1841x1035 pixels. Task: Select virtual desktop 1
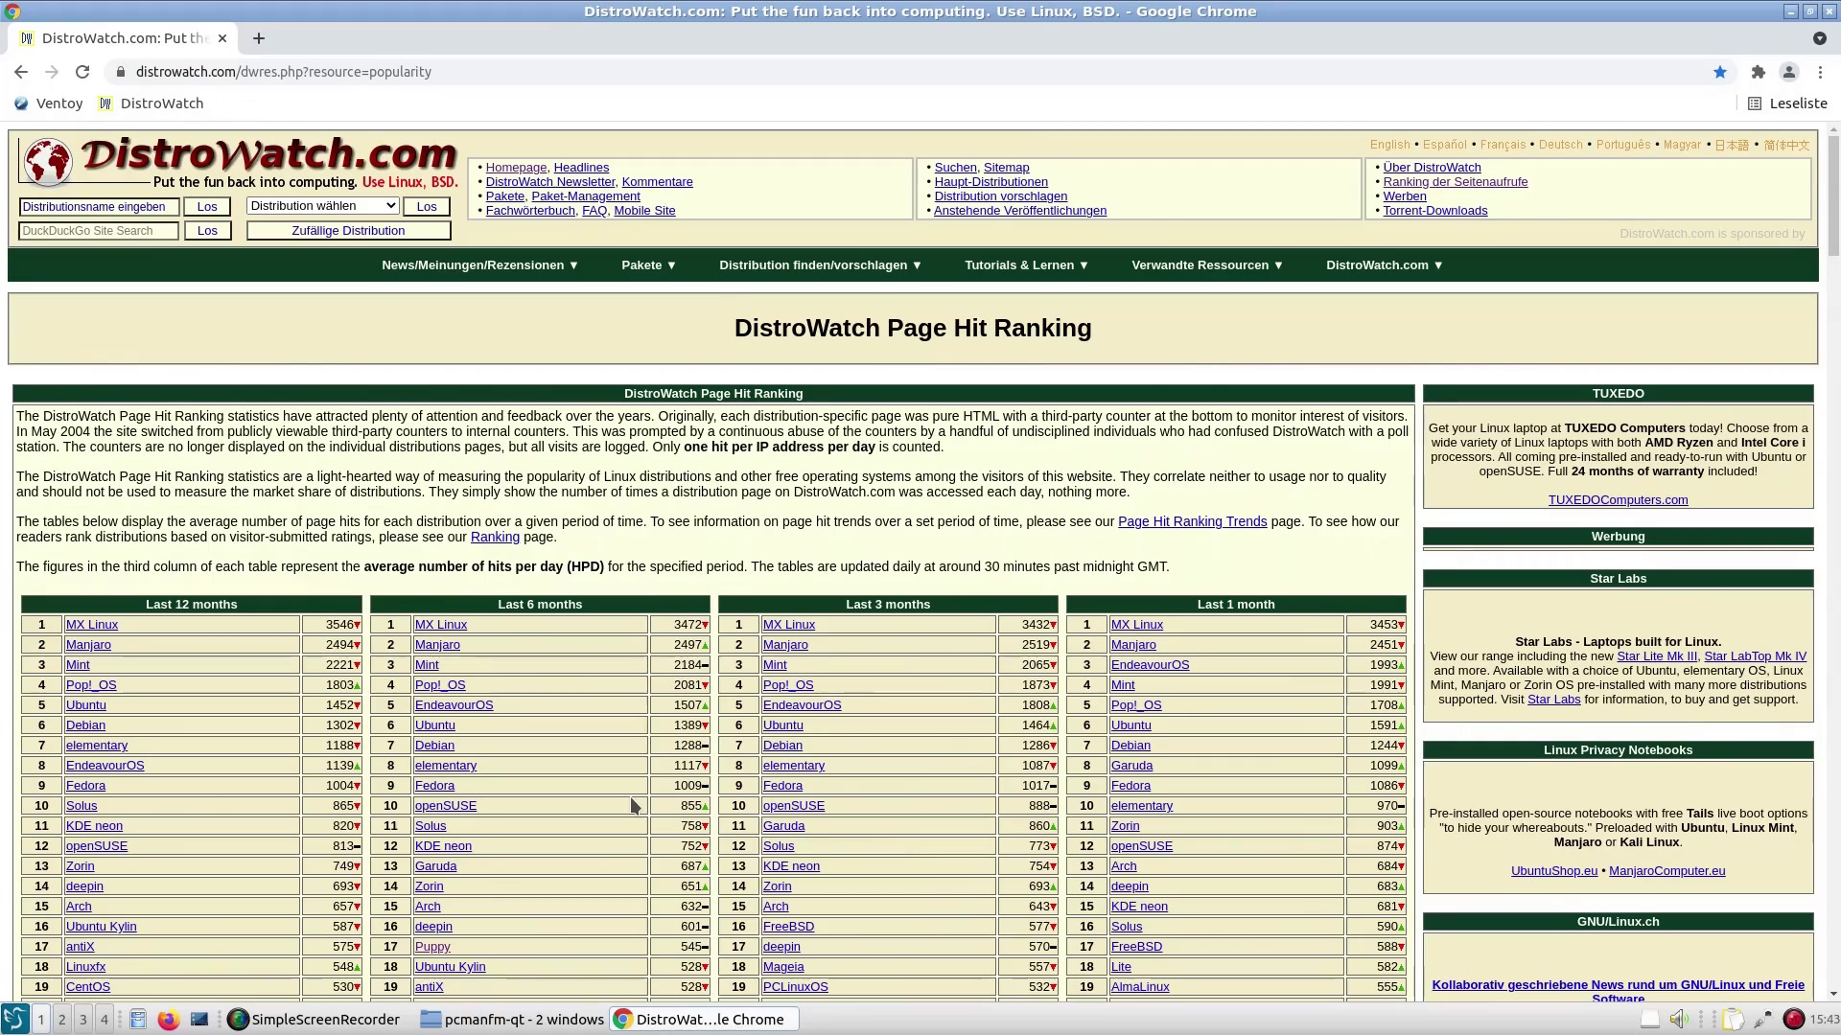coord(41,1020)
